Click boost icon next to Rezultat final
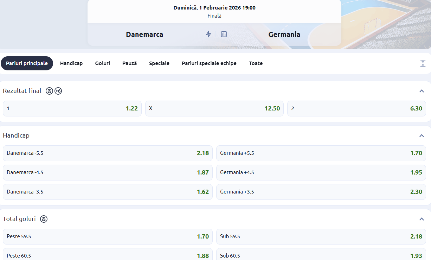 click(x=49, y=91)
